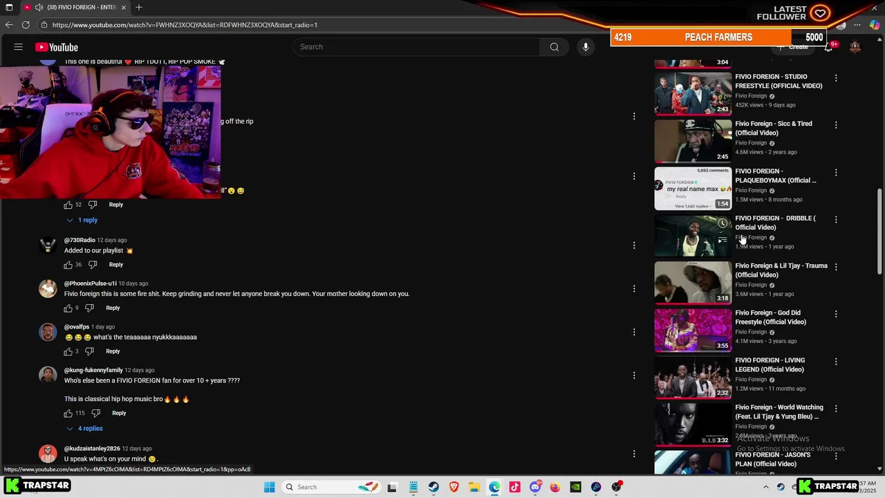
Task: Open options menu for @730Radio comment
Action: click(x=634, y=246)
